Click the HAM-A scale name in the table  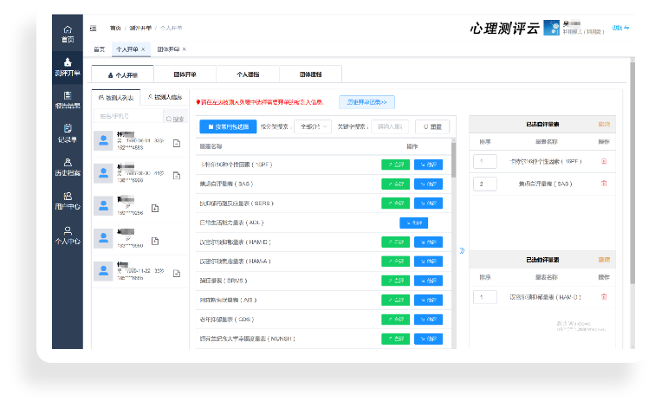click(x=235, y=262)
